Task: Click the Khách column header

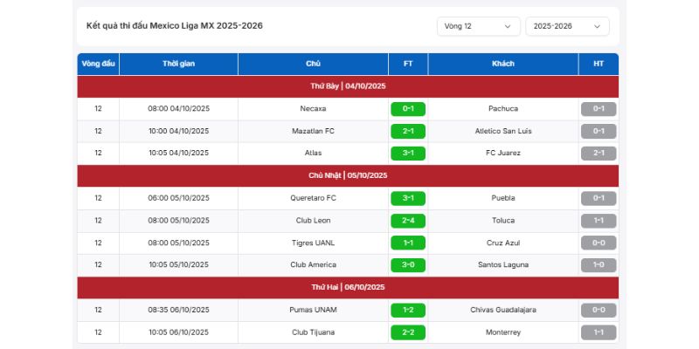Action: [503, 64]
